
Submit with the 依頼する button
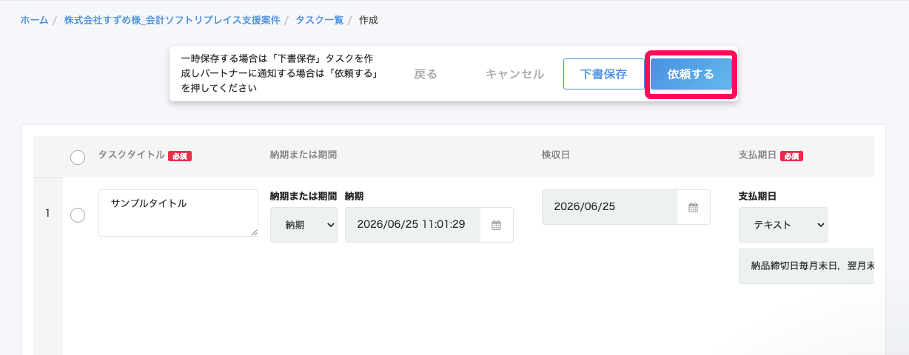[x=691, y=74]
